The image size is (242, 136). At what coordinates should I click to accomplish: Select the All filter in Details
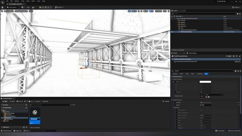tap(206, 74)
